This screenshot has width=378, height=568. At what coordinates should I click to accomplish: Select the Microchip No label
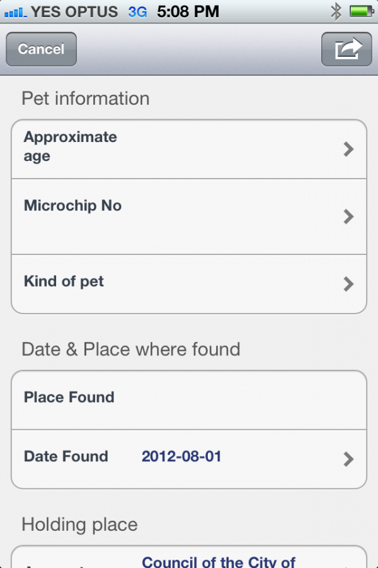pyautogui.click(x=72, y=206)
